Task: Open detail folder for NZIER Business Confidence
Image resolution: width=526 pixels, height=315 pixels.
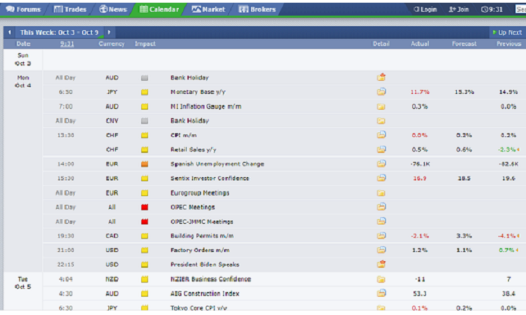Action: (x=381, y=279)
